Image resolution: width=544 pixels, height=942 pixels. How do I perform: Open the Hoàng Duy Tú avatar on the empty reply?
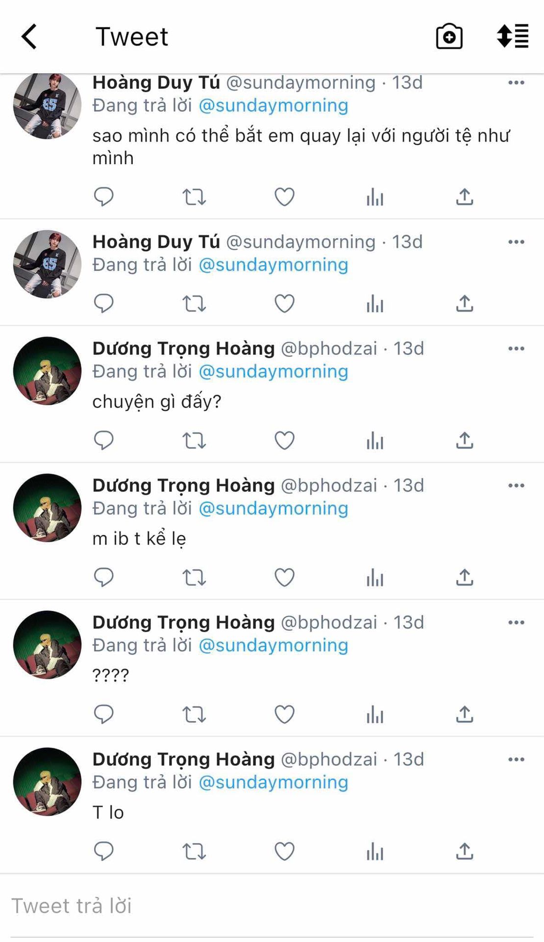[47, 264]
